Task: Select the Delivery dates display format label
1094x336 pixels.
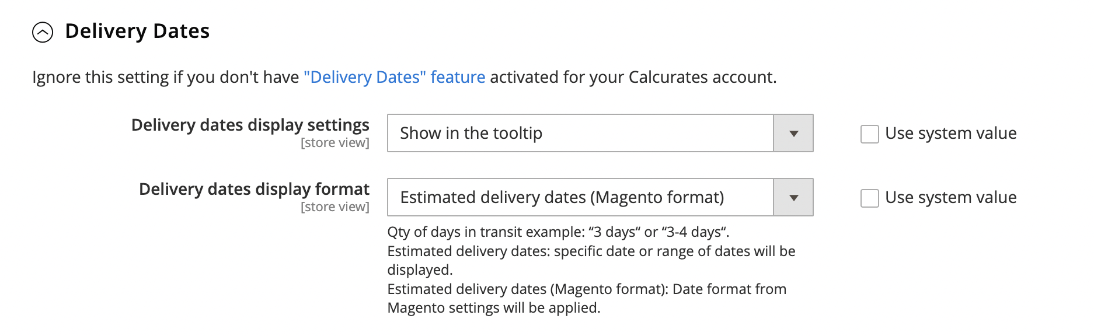Action: 254,189
